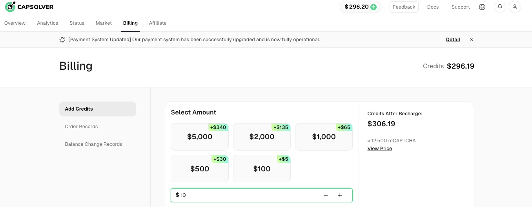This screenshot has height=207, width=532.
Task: Open the language globe icon
Action: coord(482,7)
